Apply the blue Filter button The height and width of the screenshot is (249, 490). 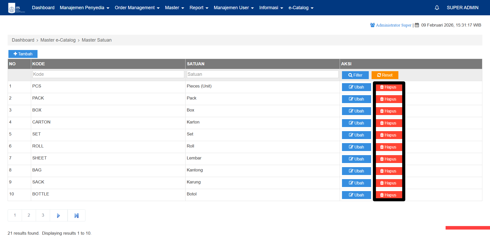355,75
